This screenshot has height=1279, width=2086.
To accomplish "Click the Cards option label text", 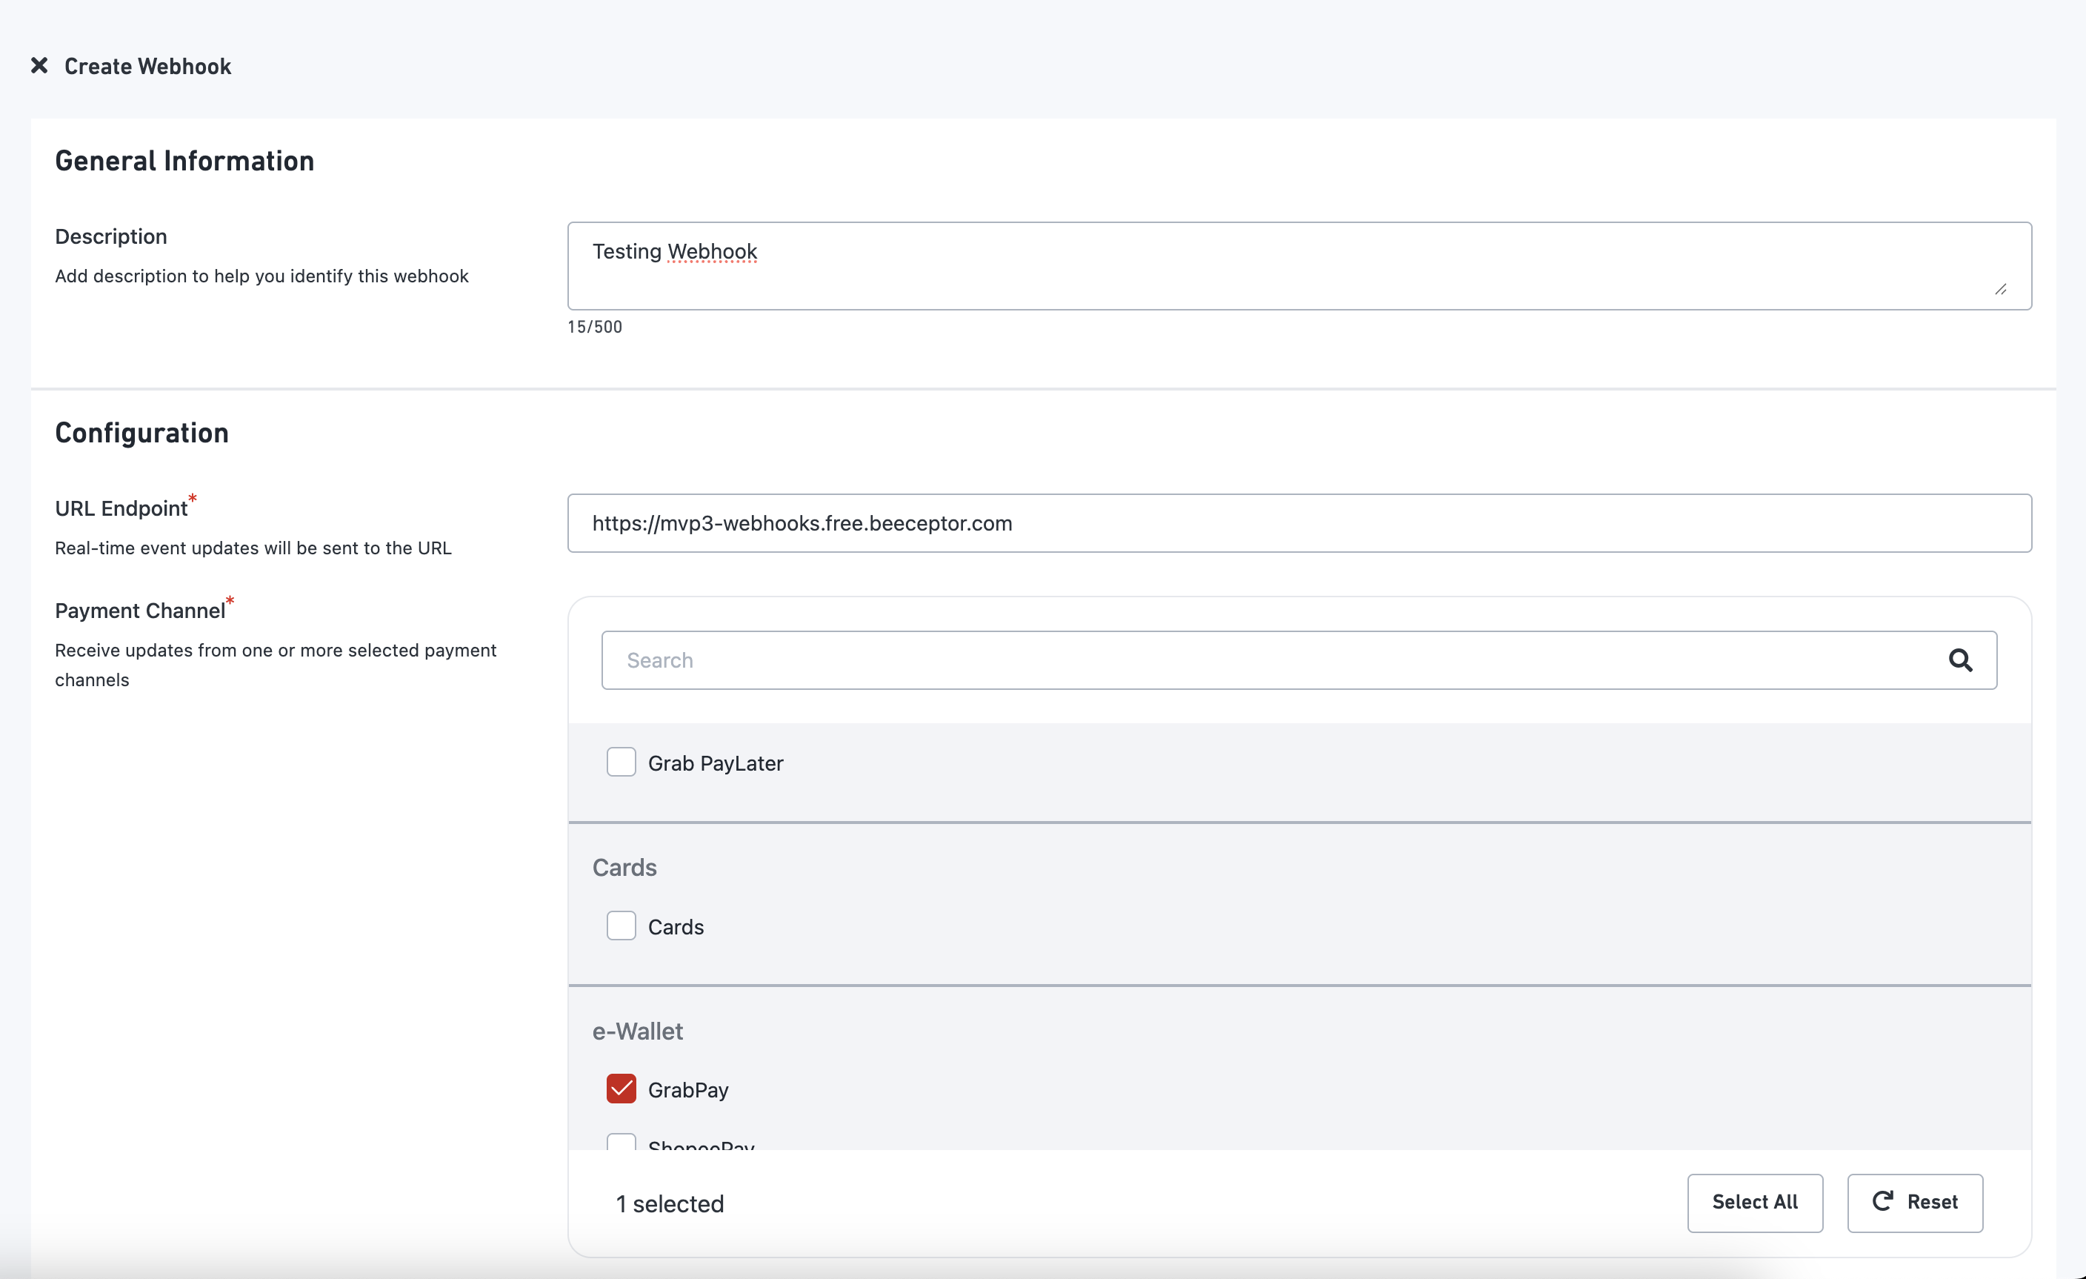I will pos(676,926).
